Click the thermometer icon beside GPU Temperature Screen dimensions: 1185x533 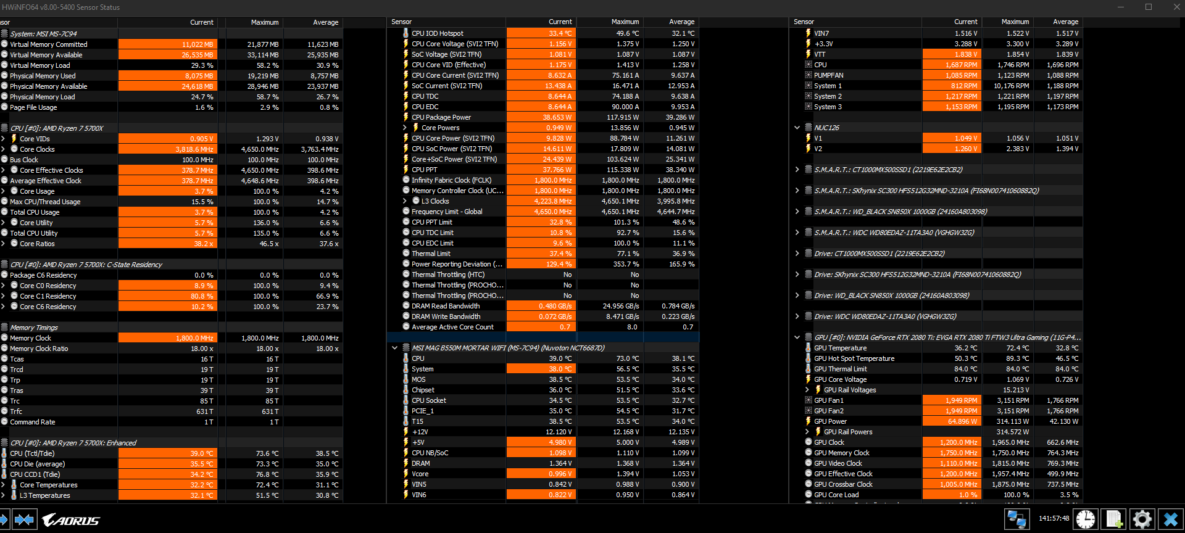tap(808, 348)
